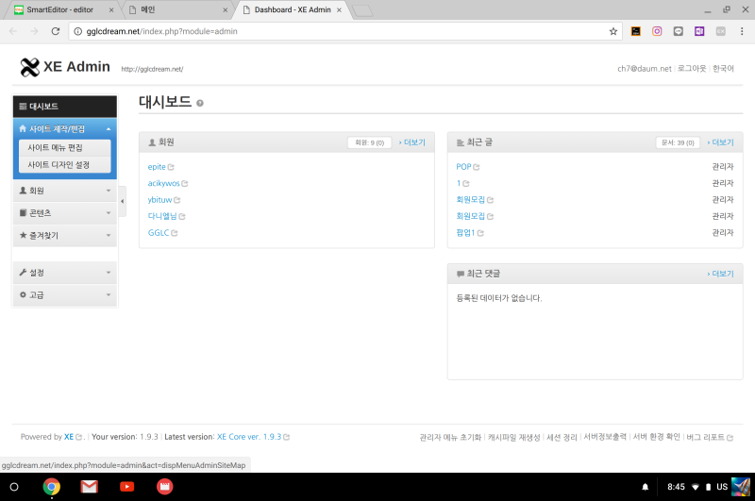Viewport: 755px width, 501px height.
Task: Open Chrome's three-dot menu
Action: (742, 31)
